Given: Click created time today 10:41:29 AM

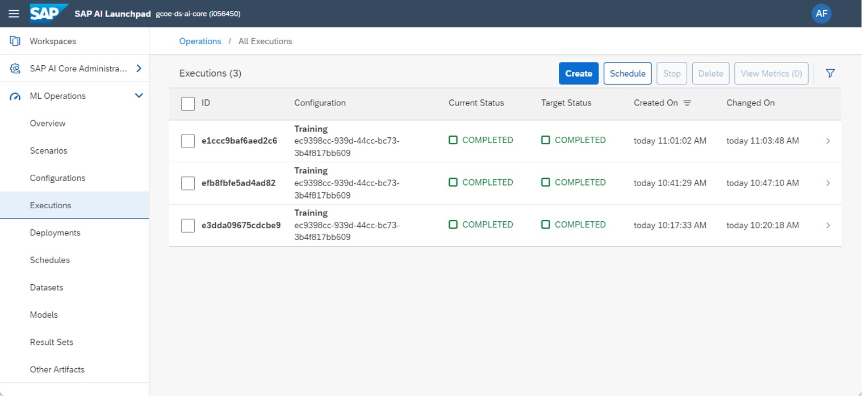Looking at the screenshot, I should click(x=670, y=183).
